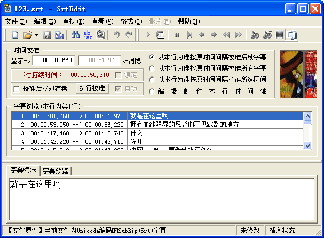Toggle the 锁定 checkbox
The height and width of the screenshot is (238, 324).
[x=118, y=75]
